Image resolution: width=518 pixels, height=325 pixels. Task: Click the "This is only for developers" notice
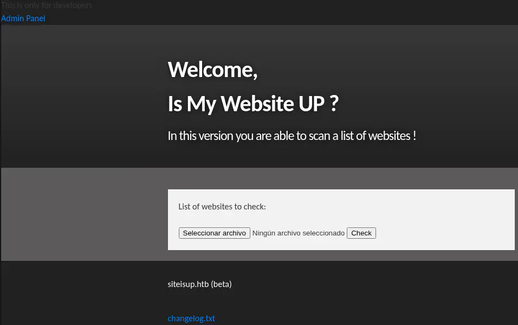(47, 5)
